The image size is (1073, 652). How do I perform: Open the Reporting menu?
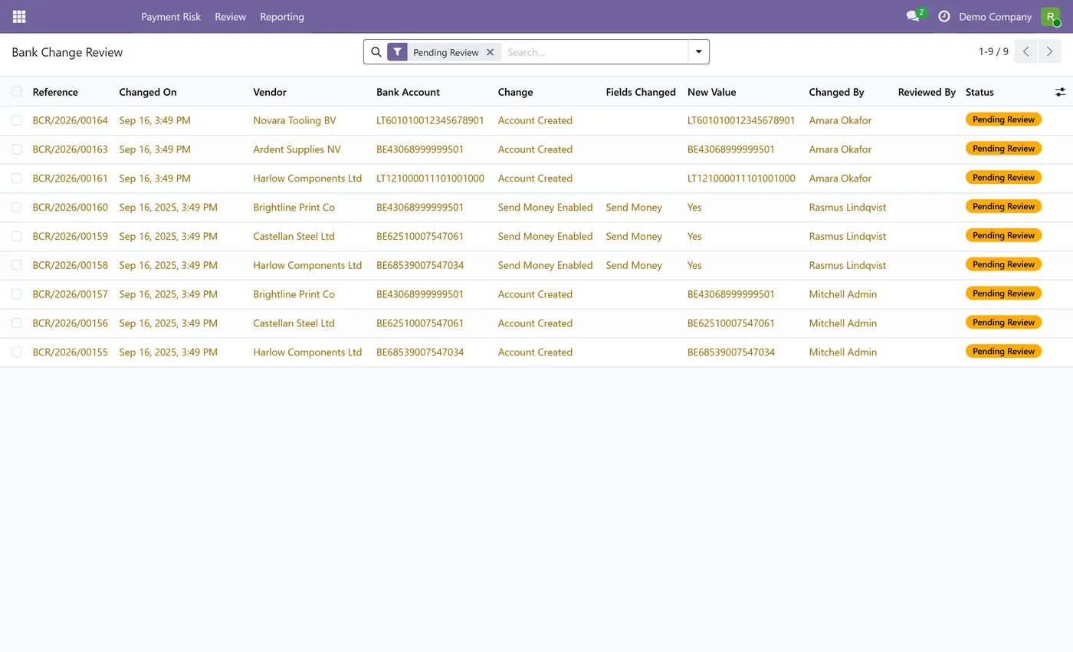282,16
